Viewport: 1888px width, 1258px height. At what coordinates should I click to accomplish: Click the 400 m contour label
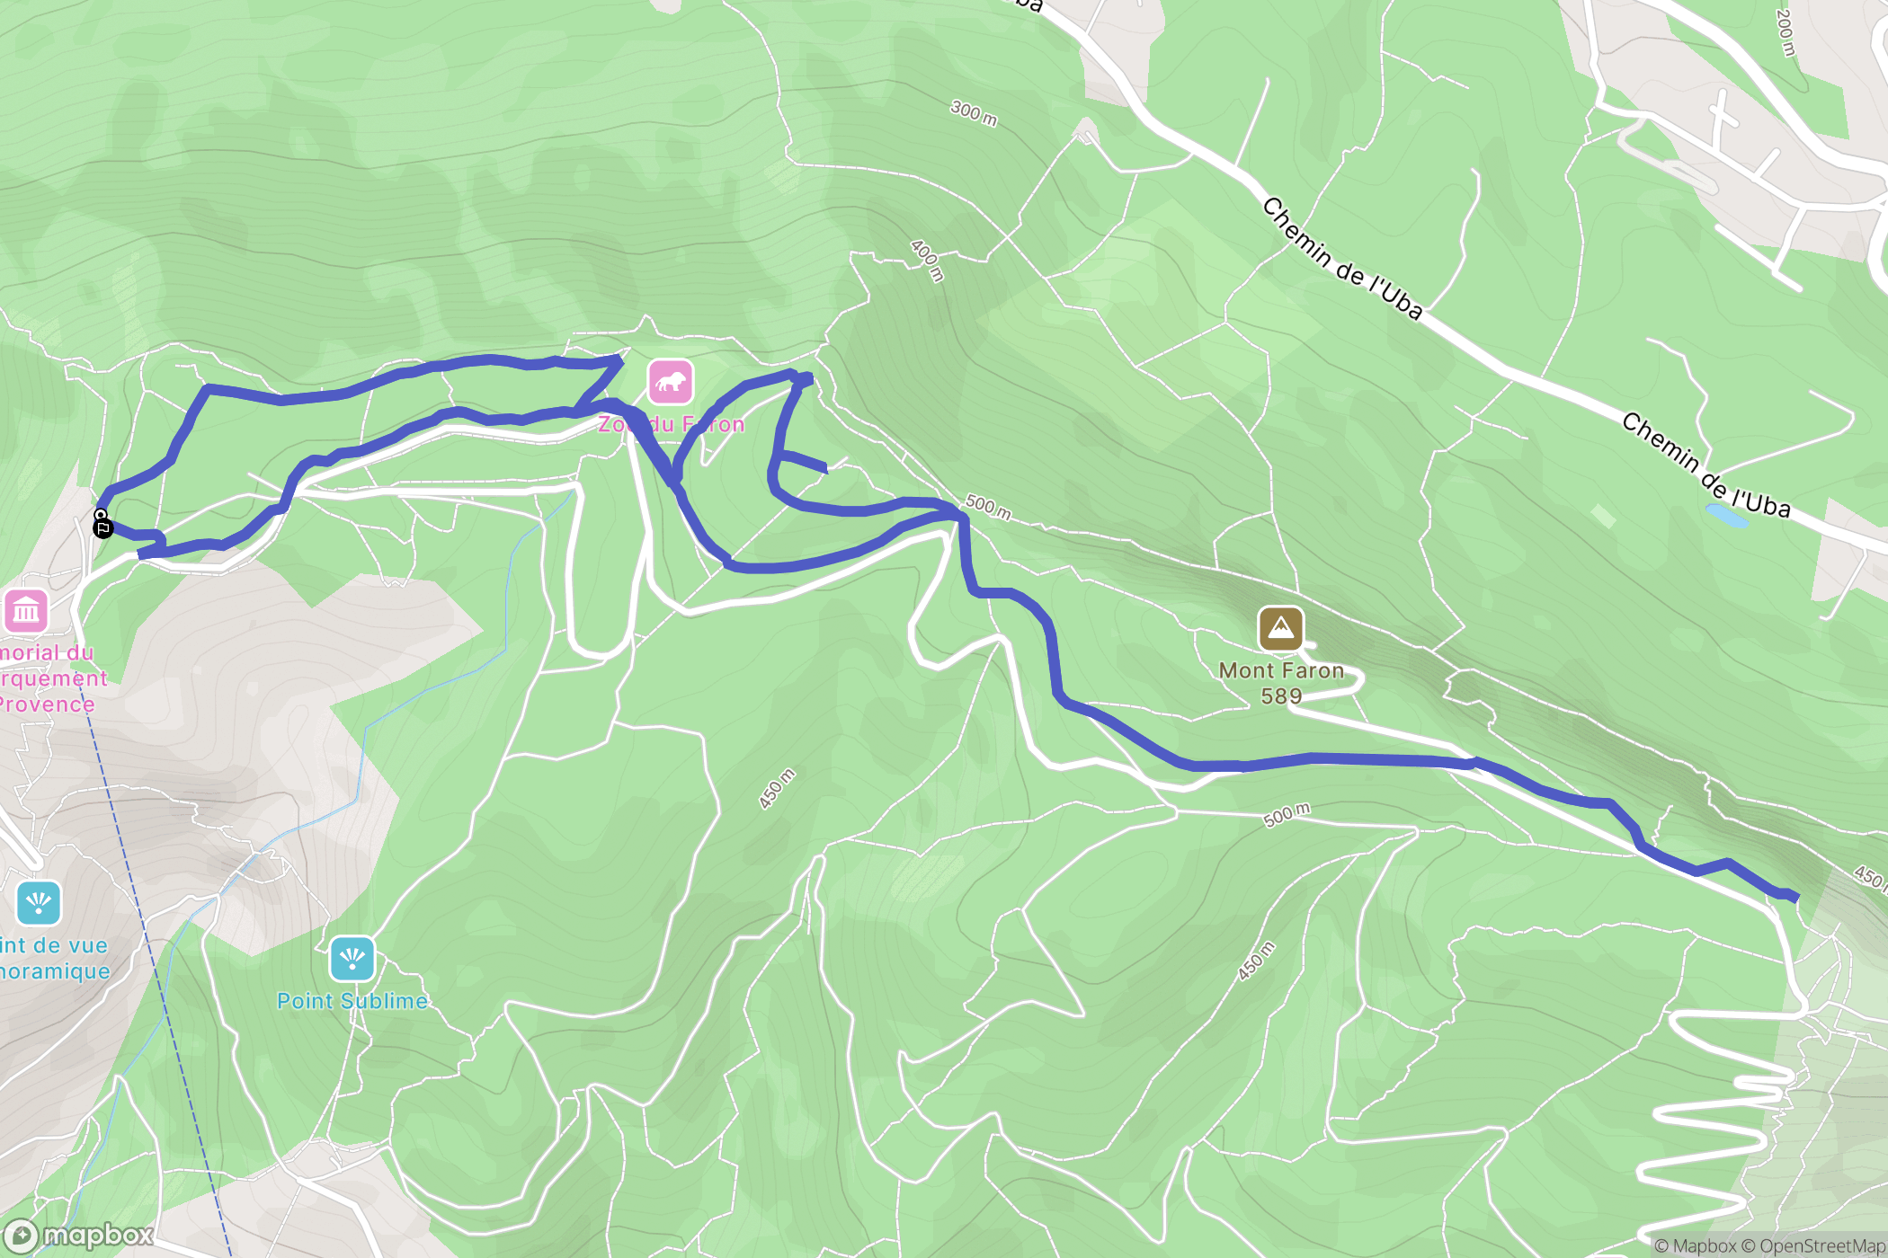tap(927, 261)
